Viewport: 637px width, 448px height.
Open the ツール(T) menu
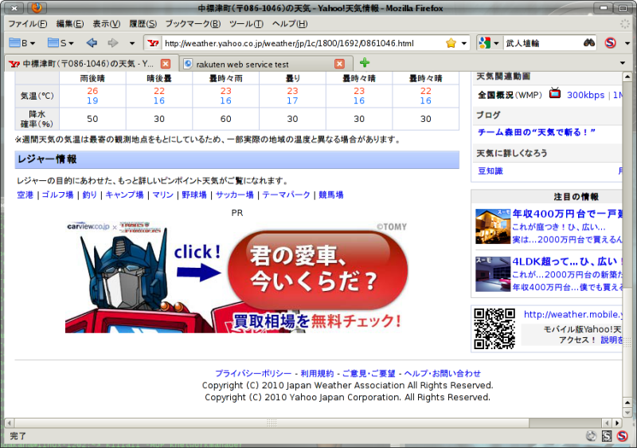click(x=246, y=24)
